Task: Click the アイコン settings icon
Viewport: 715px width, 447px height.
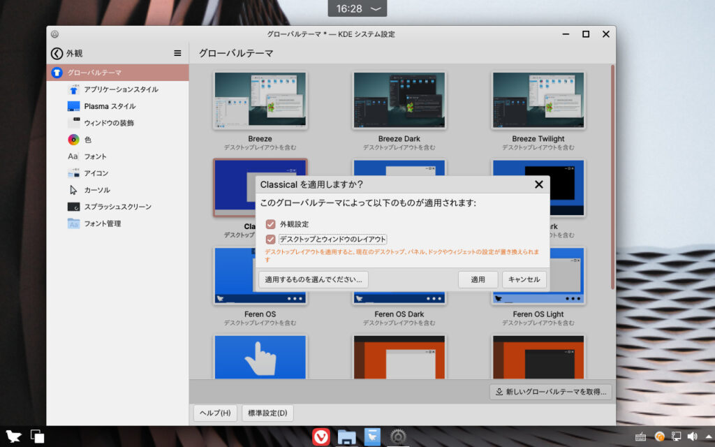Action: 73,173
